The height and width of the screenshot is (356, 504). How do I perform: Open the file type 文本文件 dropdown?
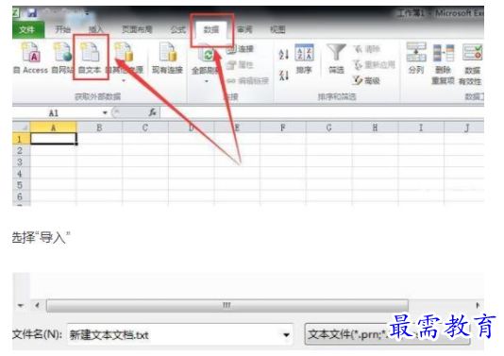tap(387, 334)
